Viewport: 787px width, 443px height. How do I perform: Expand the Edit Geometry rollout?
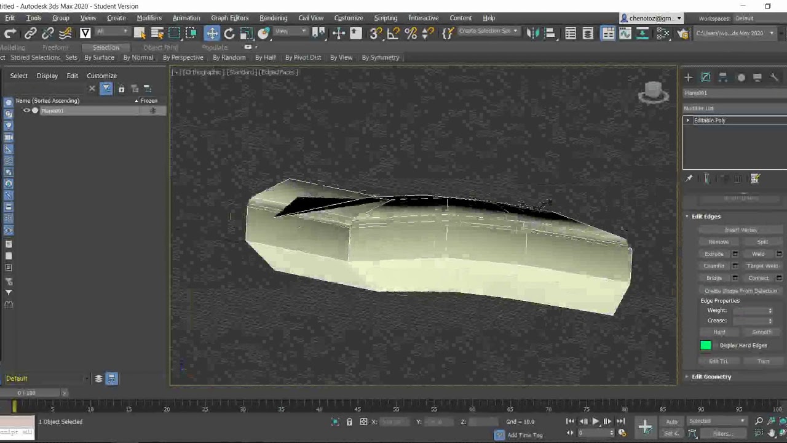click(711, 377)
